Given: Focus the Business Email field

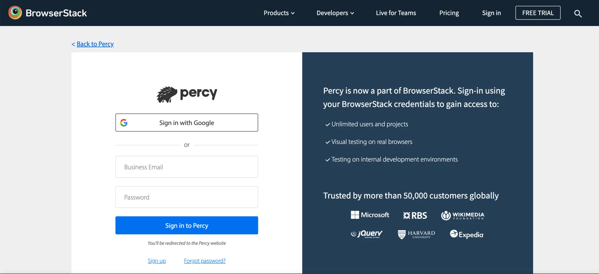Looking at the screenshot, I should coord(187,167).
